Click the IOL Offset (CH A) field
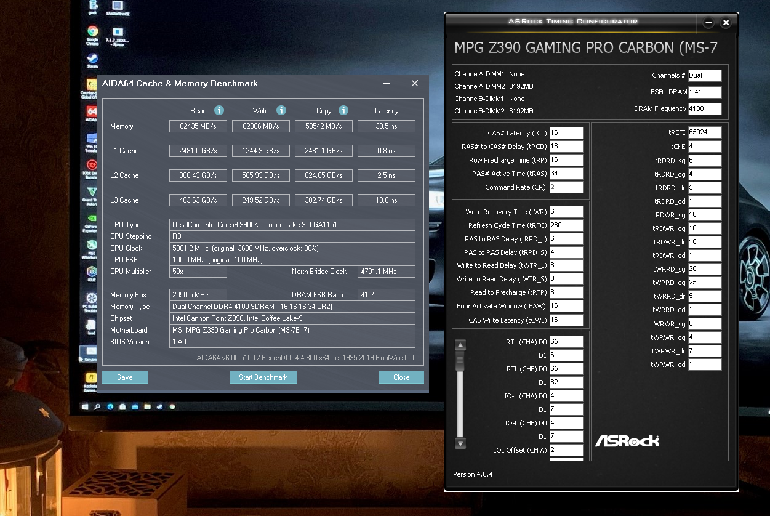Image resolution: width=770 pixels, height=516 pixels. click(566, 450)
